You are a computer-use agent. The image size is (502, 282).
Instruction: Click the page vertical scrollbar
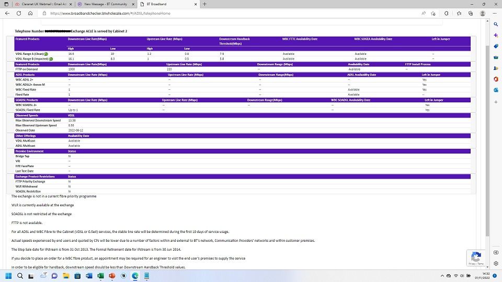tap(488, 131)
